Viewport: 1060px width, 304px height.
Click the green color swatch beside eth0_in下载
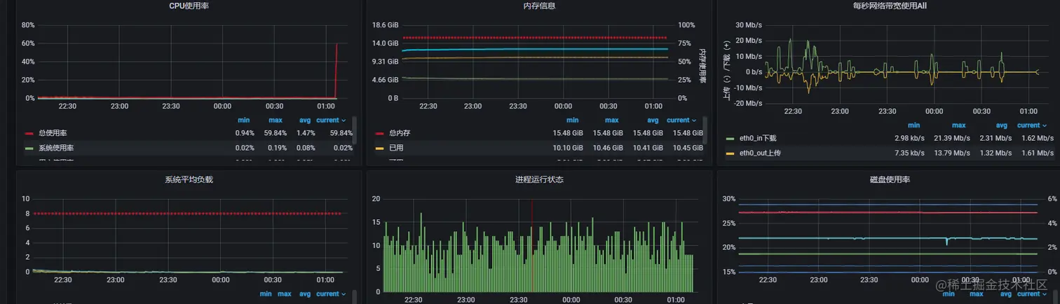[x=730, y=139]
